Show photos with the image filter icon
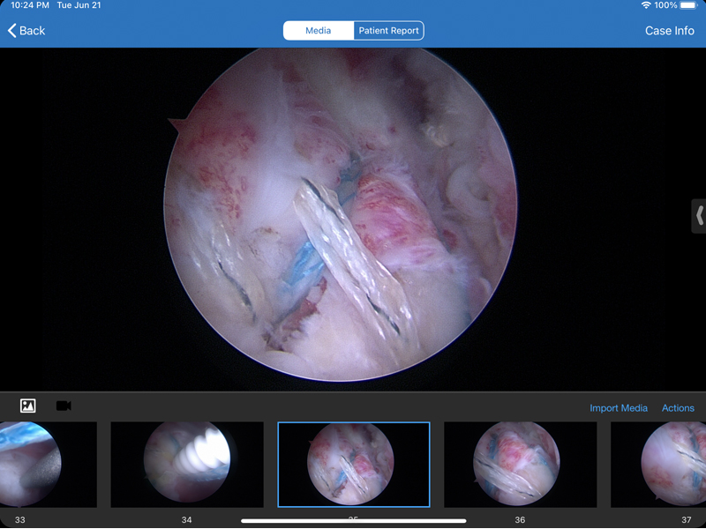Screen dimensions: 706x529 click(28, 406)
